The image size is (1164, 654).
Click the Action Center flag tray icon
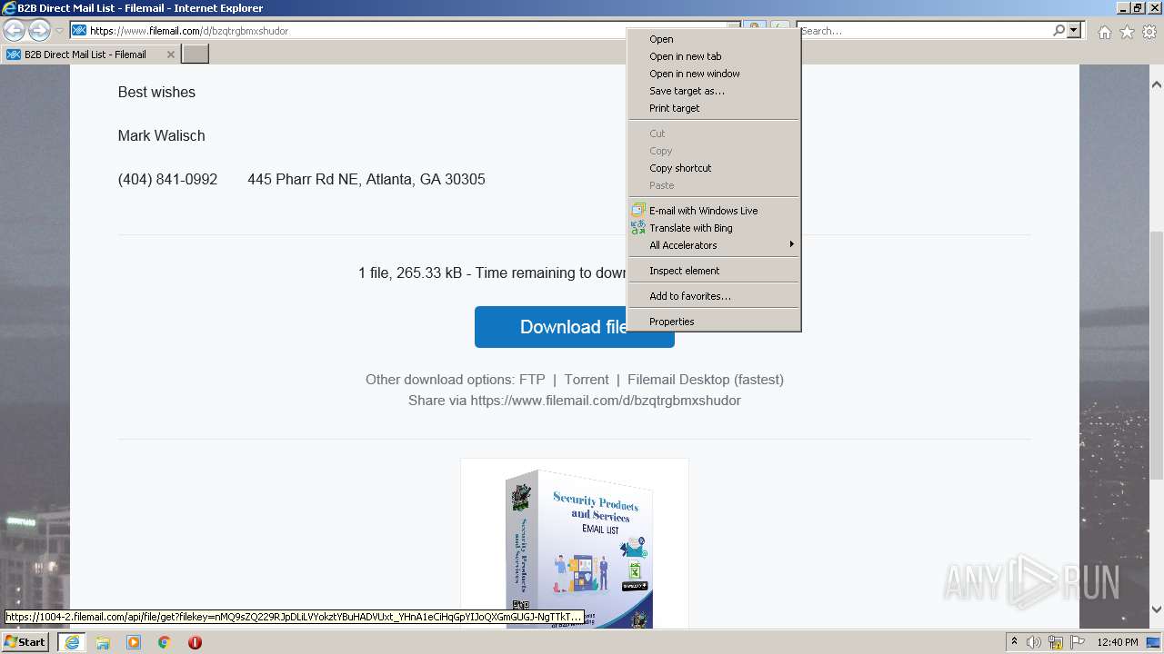click(1078, 642)
